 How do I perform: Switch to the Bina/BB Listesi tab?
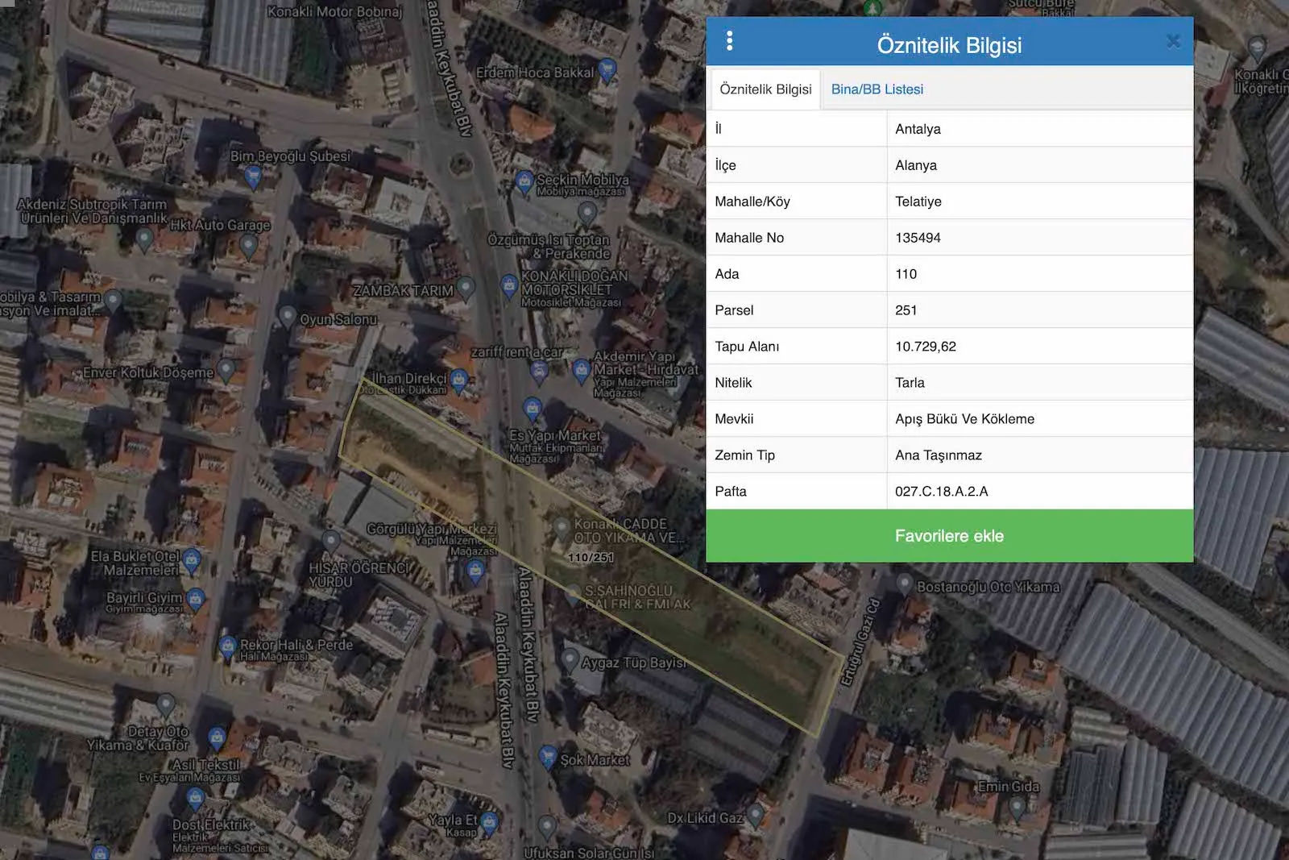pyautogui.click(x=877, y=89)
